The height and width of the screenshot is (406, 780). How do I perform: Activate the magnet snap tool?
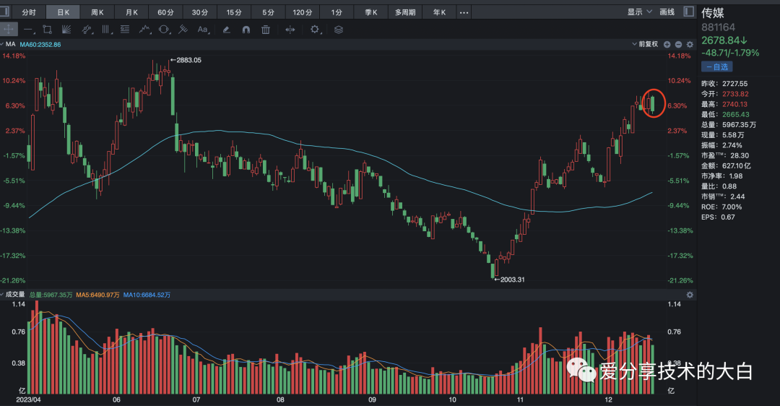tap(246, 30)
